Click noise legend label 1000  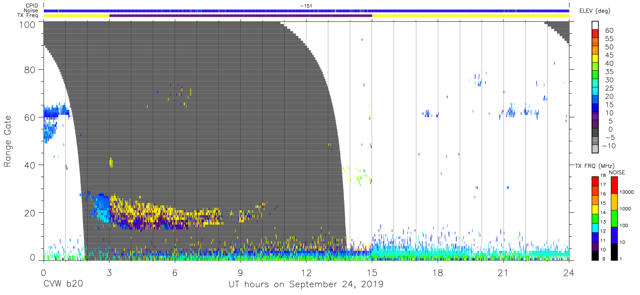[x=625, y=209]
